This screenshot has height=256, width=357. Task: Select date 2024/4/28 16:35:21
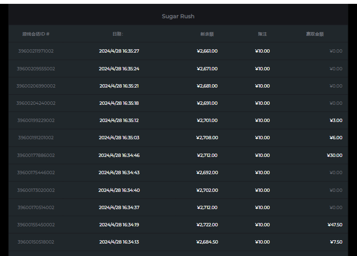(119, 86)
